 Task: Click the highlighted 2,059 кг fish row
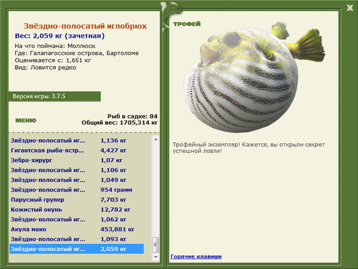(x=76, y=249)
